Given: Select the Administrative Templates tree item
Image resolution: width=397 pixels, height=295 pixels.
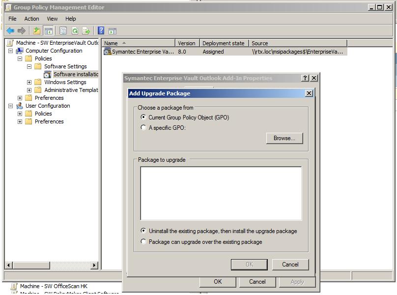Looking at the screenshot, I should click(71, 90).
